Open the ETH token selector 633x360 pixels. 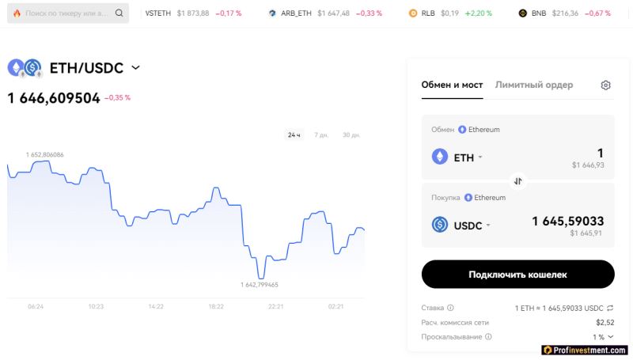(x=457, y=157)
